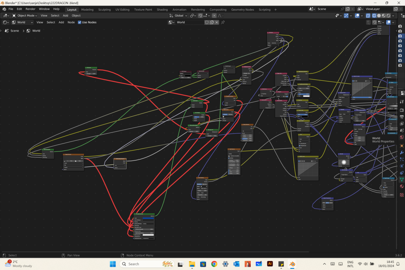This screenshot has width=405, height=270.
Task: Select solid viewport shading
Action: (x=379, y=15)
